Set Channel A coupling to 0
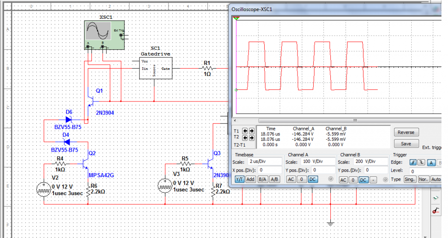The width and height of the screenshot is (448, 238). click(301, 179)
